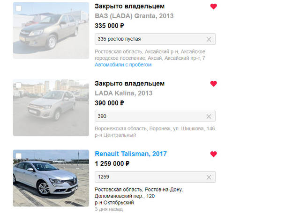300x213 pixels.
Task: Clear the '1259' note field
Action: (x=209, y=177)
